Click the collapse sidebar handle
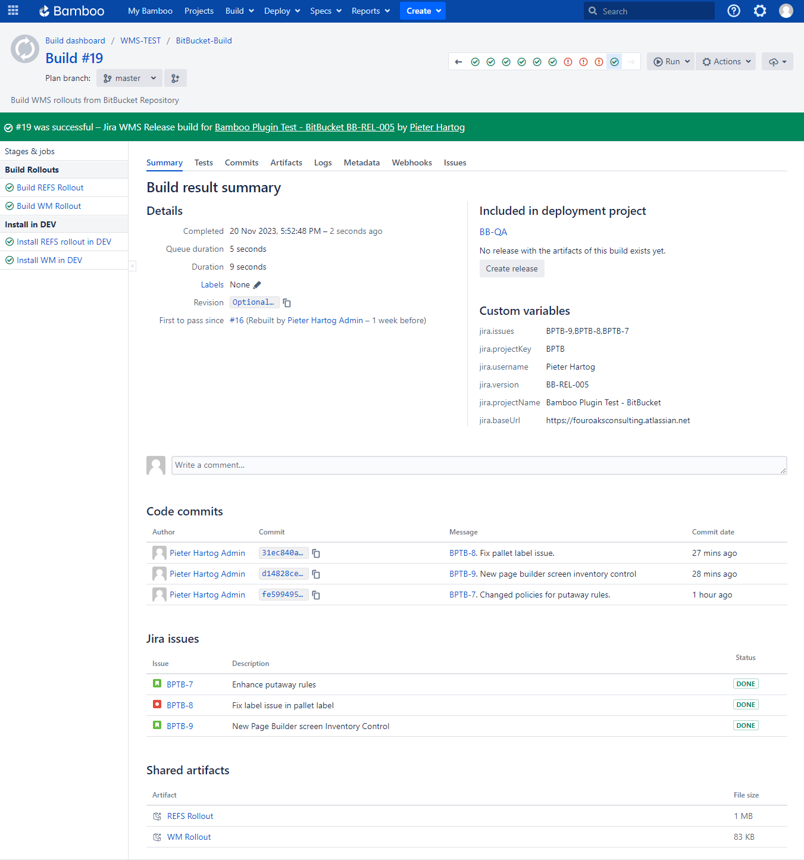 [132, 266]
